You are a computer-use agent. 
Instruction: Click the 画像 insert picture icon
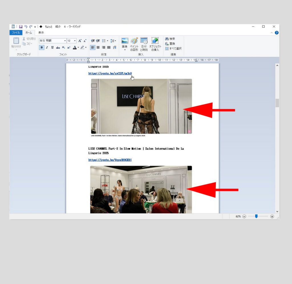coord(125,41)
